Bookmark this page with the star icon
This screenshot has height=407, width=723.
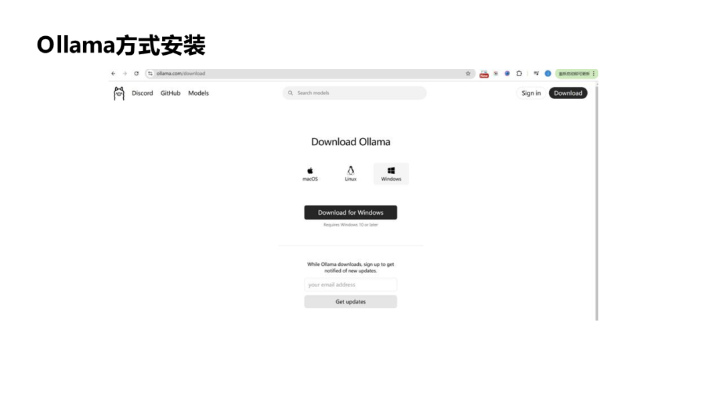[x=468, y=73]
